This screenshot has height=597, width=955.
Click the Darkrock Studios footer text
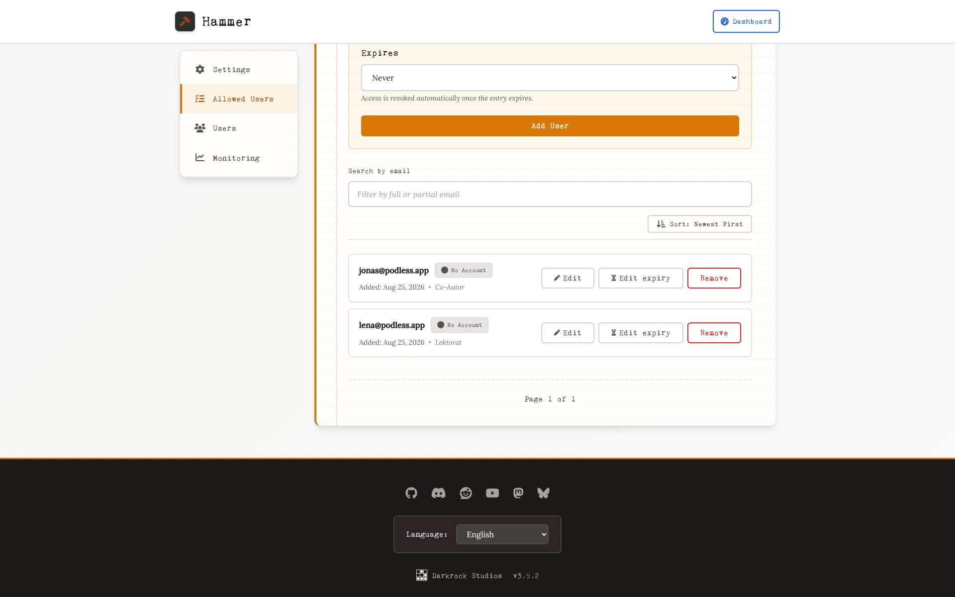click(467, 576)
